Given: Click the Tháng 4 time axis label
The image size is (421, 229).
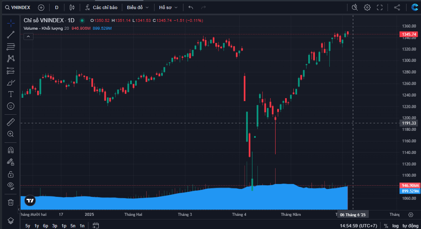Looking at the screenshot, I should tap(239, 215).
